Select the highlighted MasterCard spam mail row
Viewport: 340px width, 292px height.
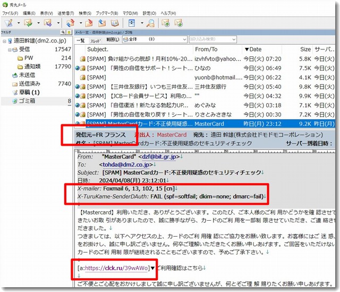[205, 124]
